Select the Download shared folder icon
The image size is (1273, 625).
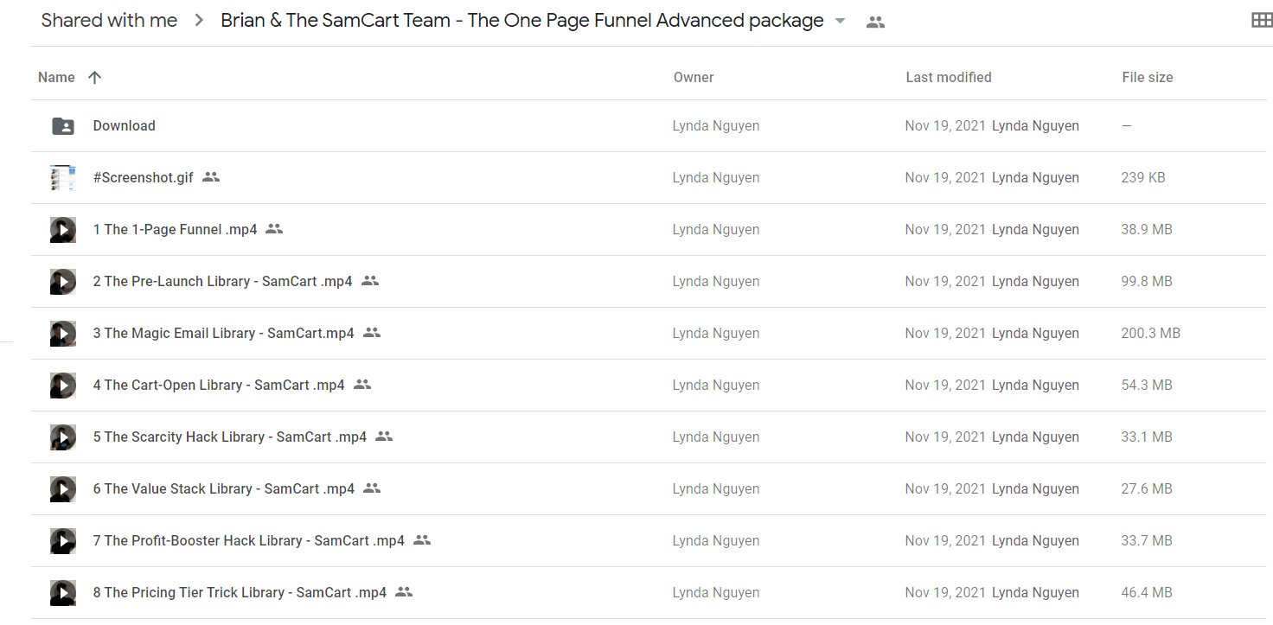[x=63, y=125]
